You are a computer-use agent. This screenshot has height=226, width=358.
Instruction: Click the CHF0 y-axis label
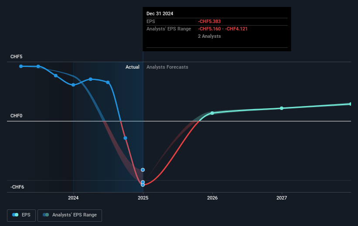(x=17, y=116)
